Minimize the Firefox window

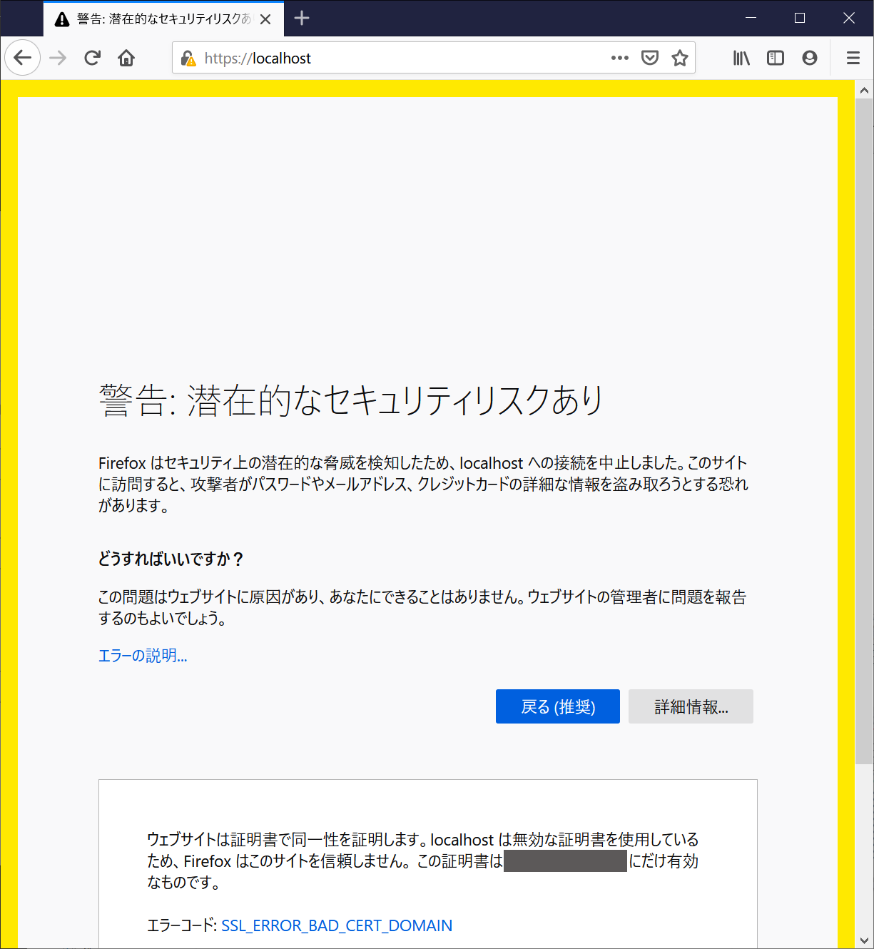click(x=751, y=18)
